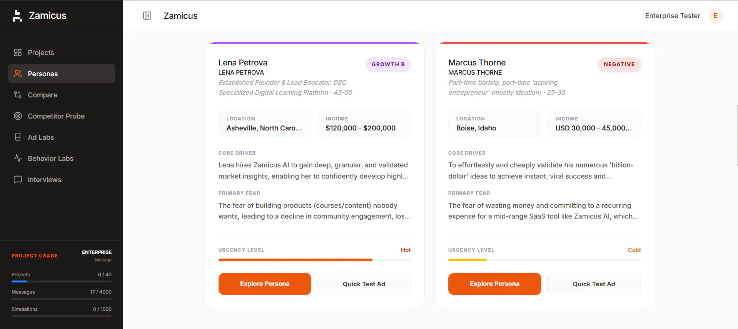Click the PROJECT USAGE heading
738x329 pixels.
35,256
